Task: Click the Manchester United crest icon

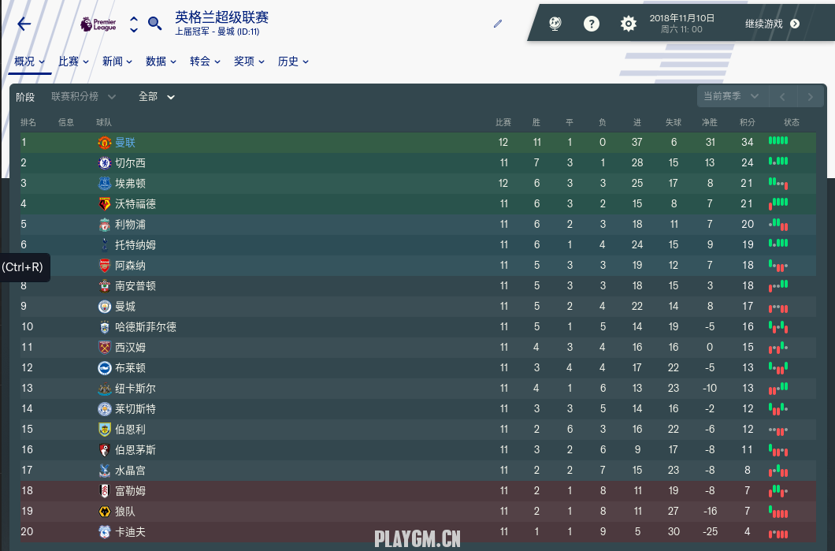Action: [104, 142]
